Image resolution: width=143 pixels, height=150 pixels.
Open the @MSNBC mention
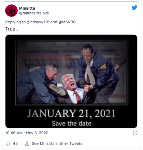pyautogui.click(x=67, y=22)
